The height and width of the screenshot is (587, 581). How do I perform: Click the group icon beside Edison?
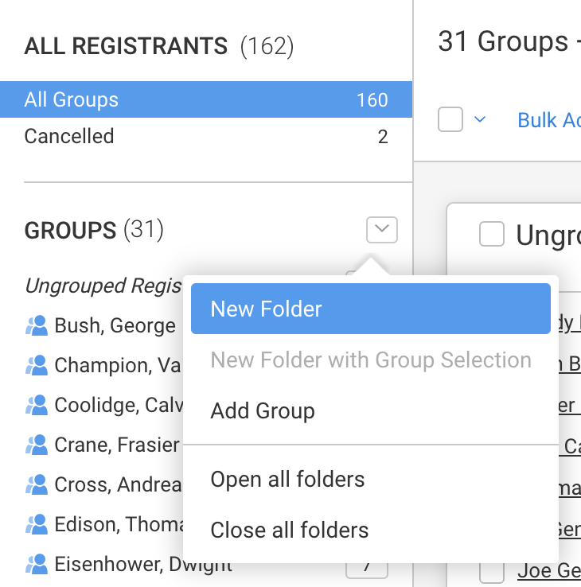coord(37,524)
